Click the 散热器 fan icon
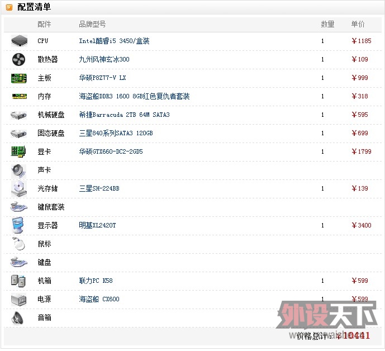Viewport: 385px width, 351px height. (x=18, y=59)
